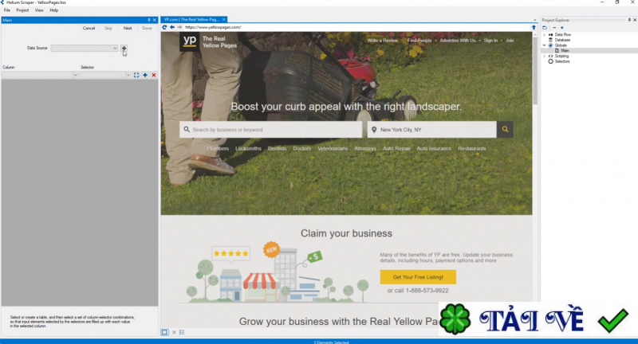Reload the page in the embedded browser

(x=164, y=27)
